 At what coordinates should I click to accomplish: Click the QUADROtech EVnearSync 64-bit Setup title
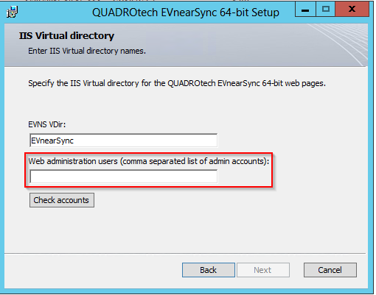click(x=186, y=13)
